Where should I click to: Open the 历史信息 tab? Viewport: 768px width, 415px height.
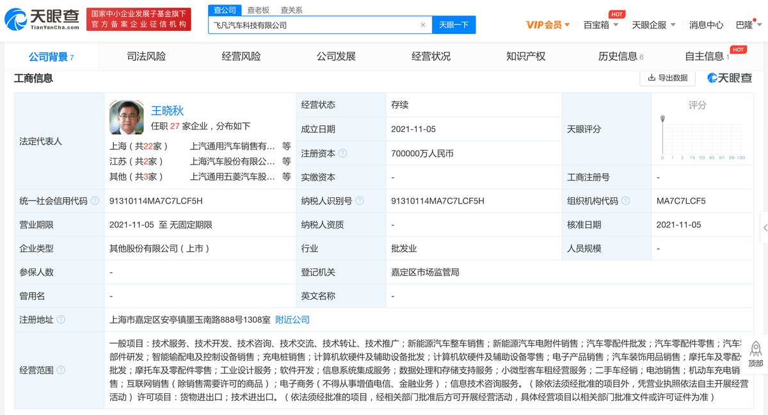click(x=621, y=56)
